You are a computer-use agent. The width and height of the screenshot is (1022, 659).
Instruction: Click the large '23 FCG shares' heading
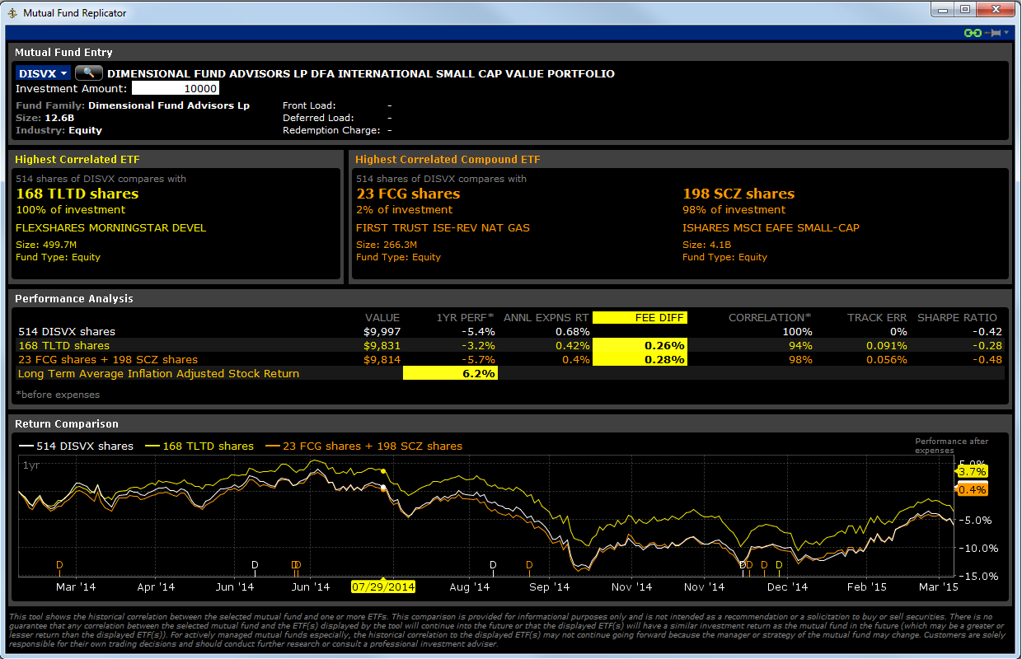(408, 194)
